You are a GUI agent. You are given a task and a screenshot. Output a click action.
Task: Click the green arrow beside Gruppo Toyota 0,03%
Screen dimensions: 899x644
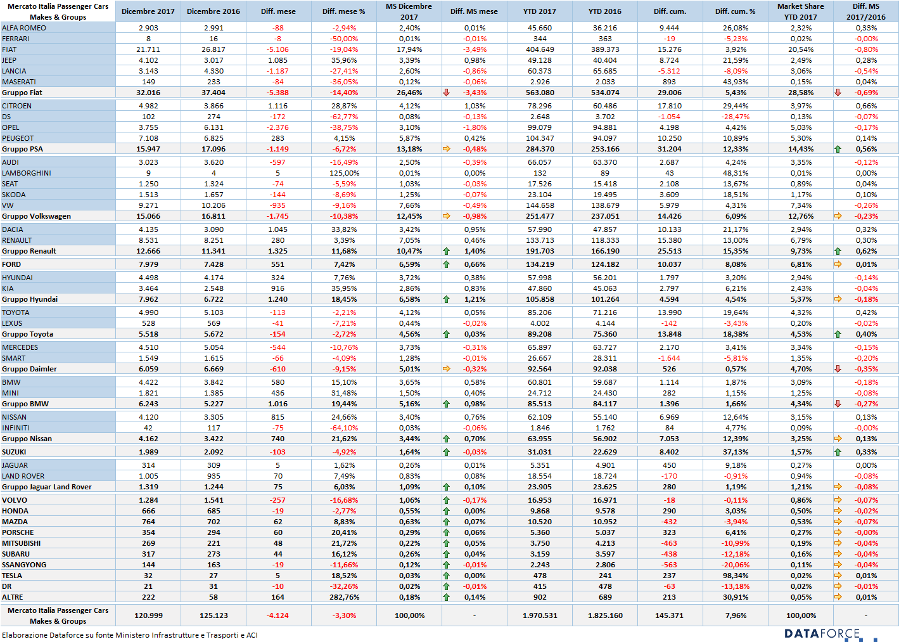pyautogui.click(x=446, y=334)
